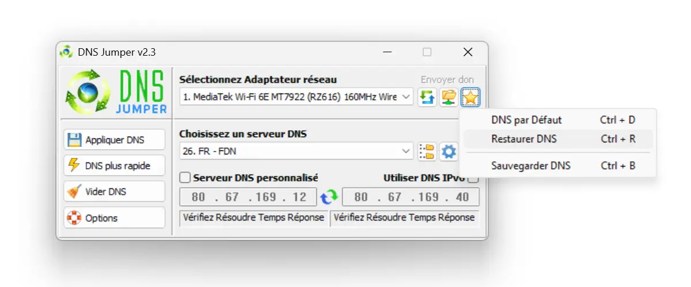The height and width of the screenshot is (287, 691).
Task: Click the Appliquer DNS button
Action: point(115,139)
